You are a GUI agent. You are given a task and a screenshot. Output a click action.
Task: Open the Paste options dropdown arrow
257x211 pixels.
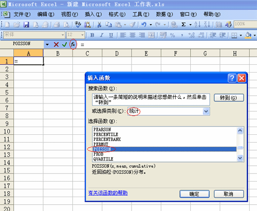click(x=125, y=25)
